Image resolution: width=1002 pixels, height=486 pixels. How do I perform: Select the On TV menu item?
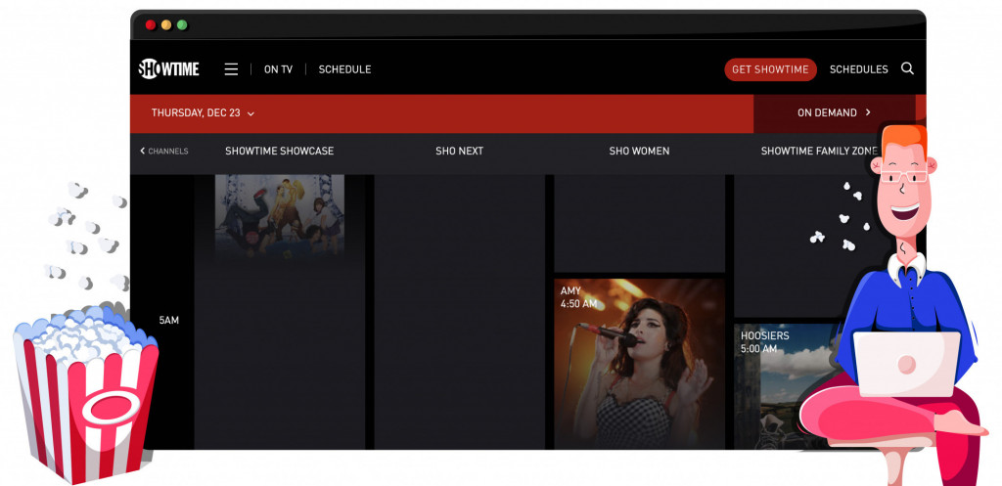tap(278, 69)
